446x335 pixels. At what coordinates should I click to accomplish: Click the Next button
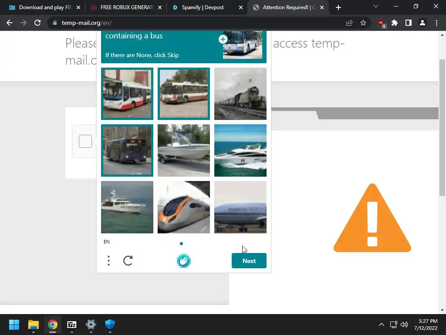249,261
